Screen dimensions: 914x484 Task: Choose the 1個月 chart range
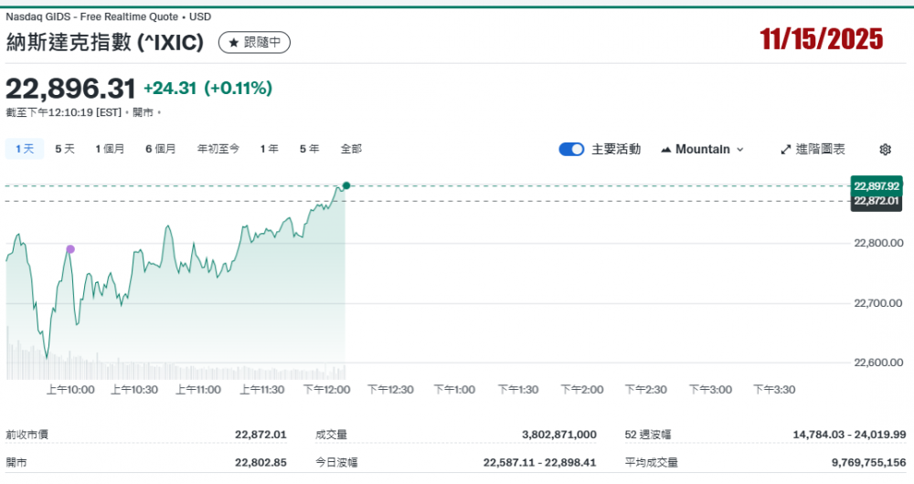tap(110, 149)
